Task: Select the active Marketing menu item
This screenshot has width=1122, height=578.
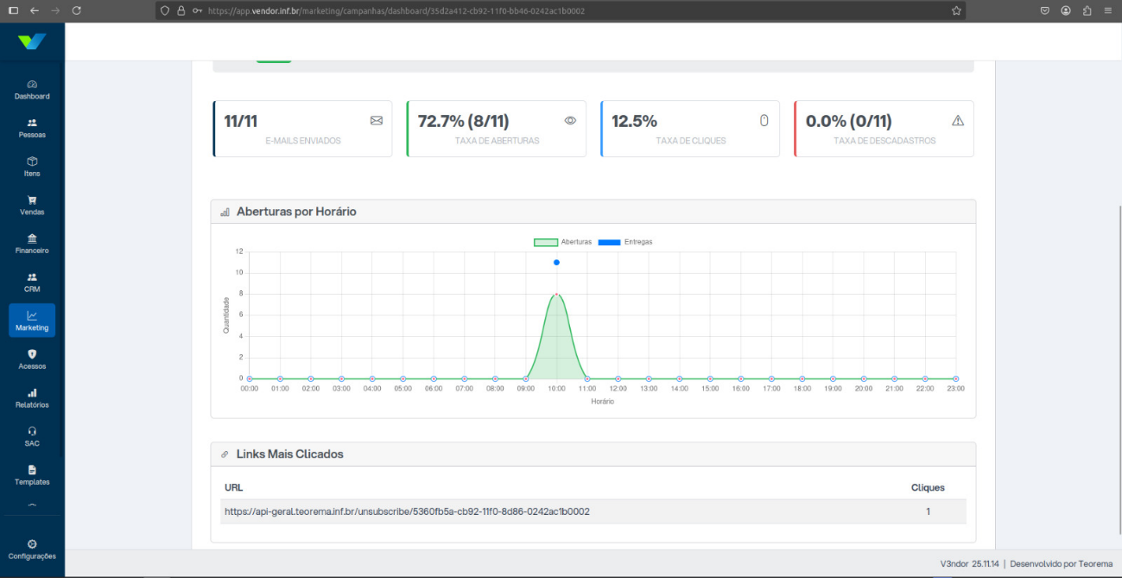Action: coord(32,321)
